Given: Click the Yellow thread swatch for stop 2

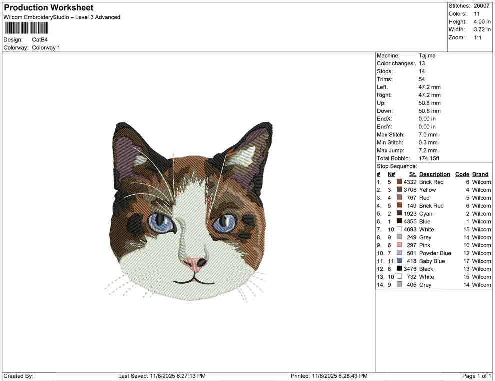Looking at the screenshot, I should click(399, 190).
